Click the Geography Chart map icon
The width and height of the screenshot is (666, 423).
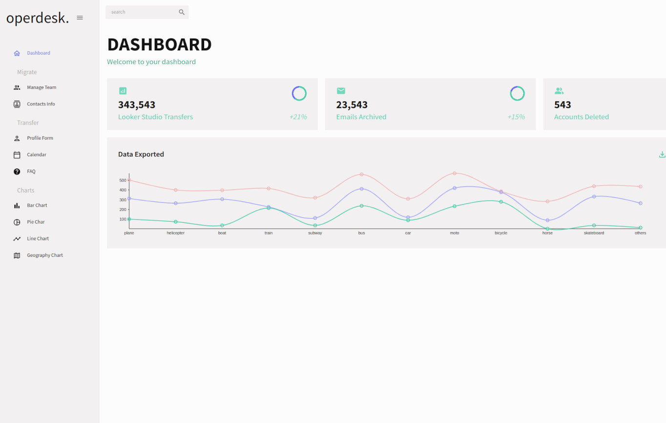[17, 255]
